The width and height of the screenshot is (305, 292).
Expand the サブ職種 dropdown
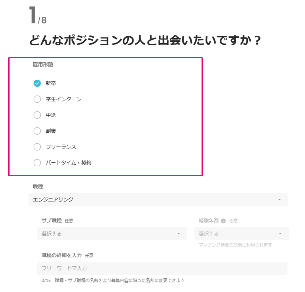tap(112, 234)
